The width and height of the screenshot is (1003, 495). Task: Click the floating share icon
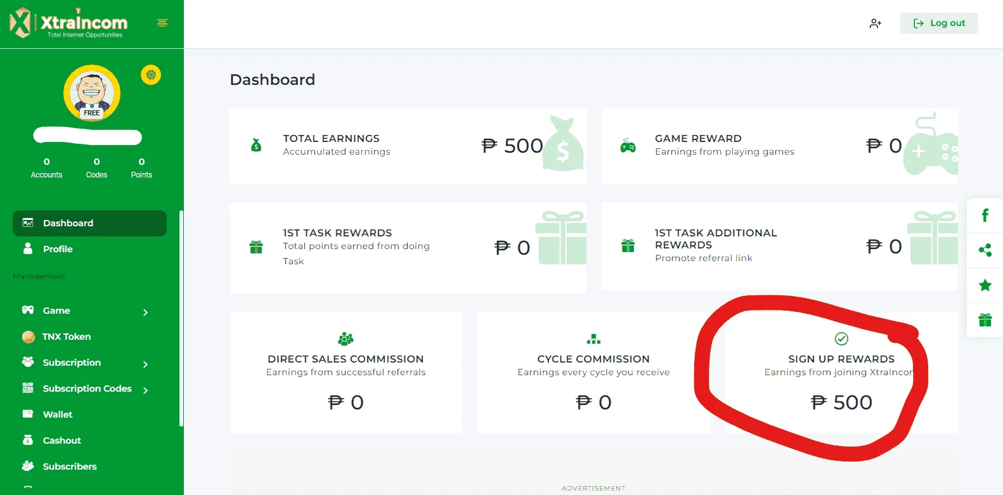pyautogui.click(x=985, y=250)
